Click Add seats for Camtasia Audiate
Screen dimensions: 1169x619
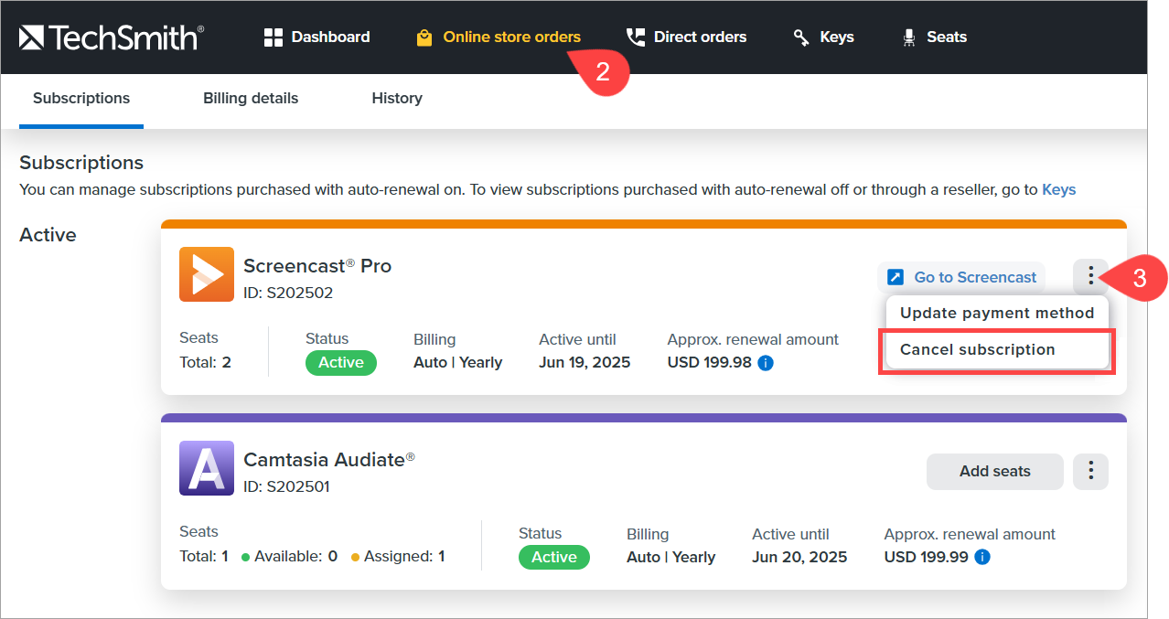pyautogui.click(x=995, y=472)
